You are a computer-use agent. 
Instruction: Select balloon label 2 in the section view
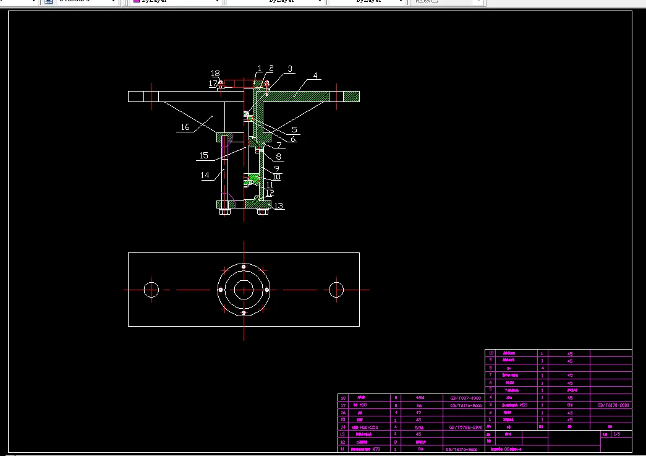click(x=271, y=68)
